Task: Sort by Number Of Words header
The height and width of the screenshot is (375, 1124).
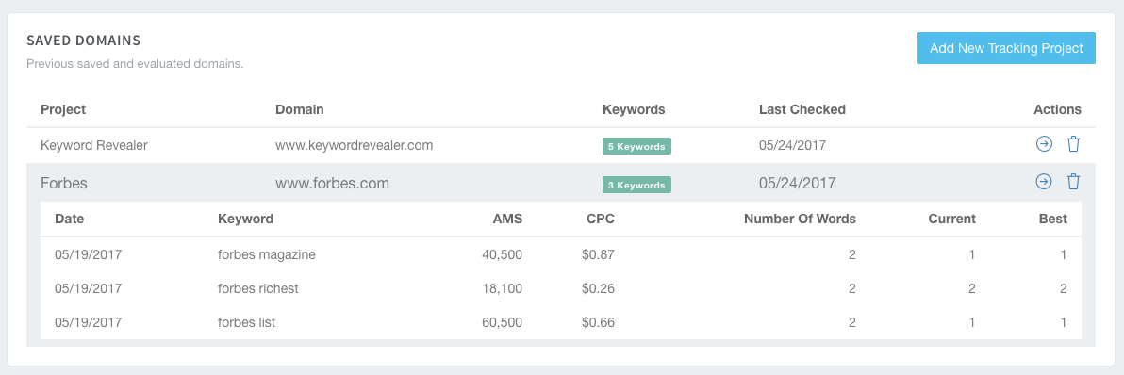Action: click(x=800, y=219)
